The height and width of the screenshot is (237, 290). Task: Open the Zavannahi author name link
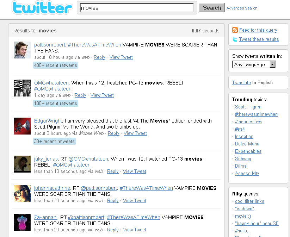[46, 217]
